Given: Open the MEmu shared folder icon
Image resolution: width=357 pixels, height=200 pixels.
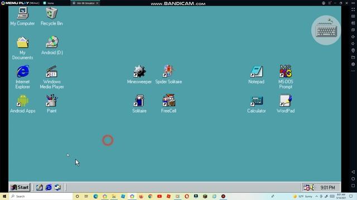Looking at the screenshot, I should 353,57.
